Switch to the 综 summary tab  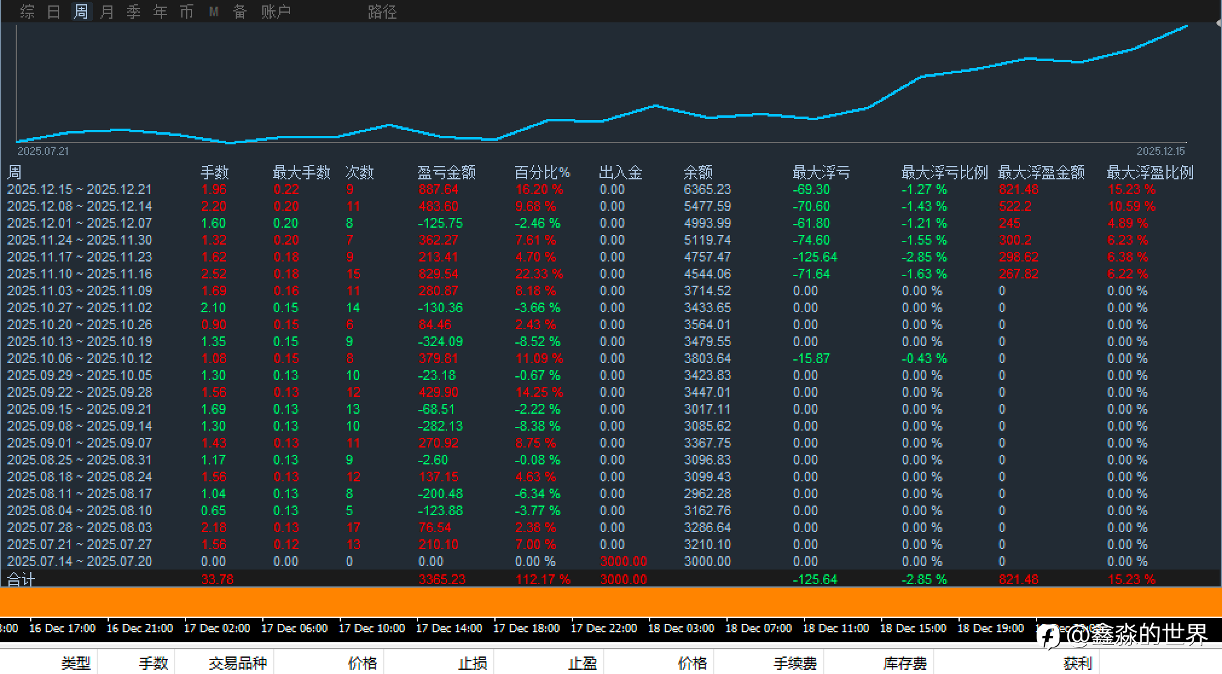pos(27,11)
